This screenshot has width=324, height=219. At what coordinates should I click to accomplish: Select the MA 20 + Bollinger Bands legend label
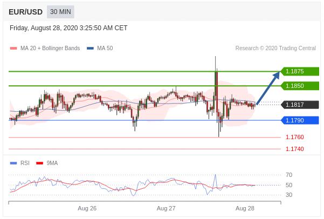tap(50, 48)
